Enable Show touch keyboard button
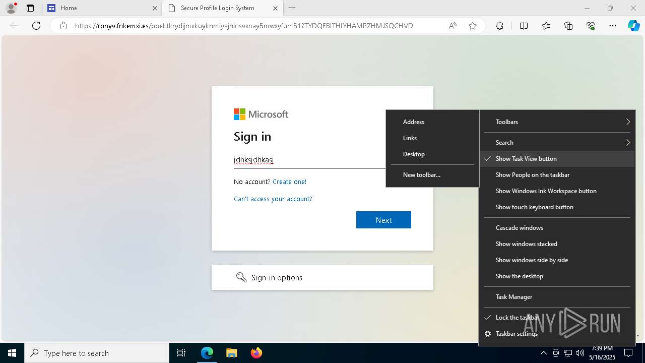 click(557, 207)
